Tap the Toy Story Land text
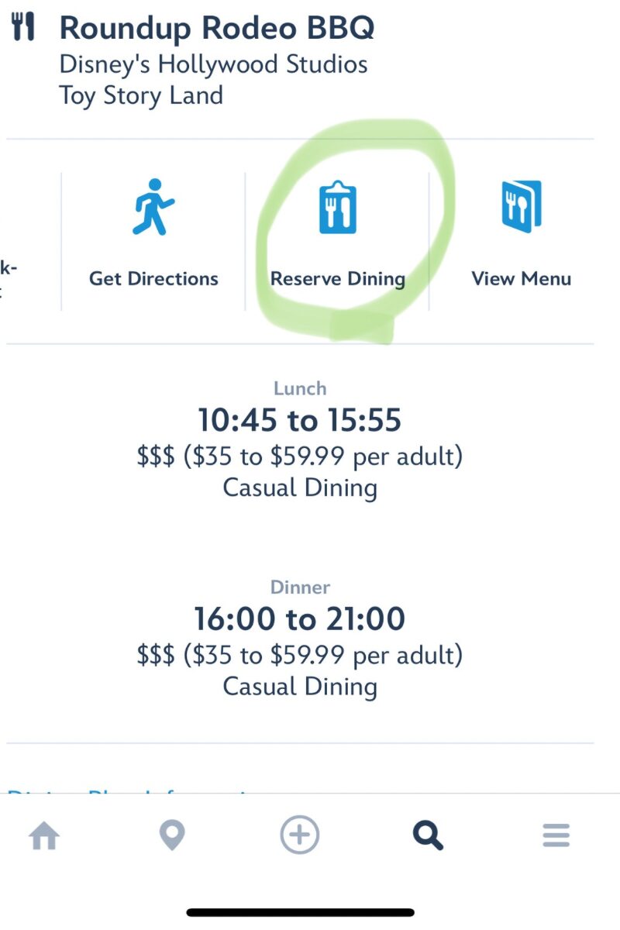620x930 pixels. [x=141, y=95]
